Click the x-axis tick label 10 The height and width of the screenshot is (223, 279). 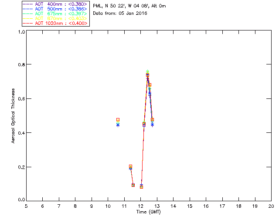(x=108, y=206)
